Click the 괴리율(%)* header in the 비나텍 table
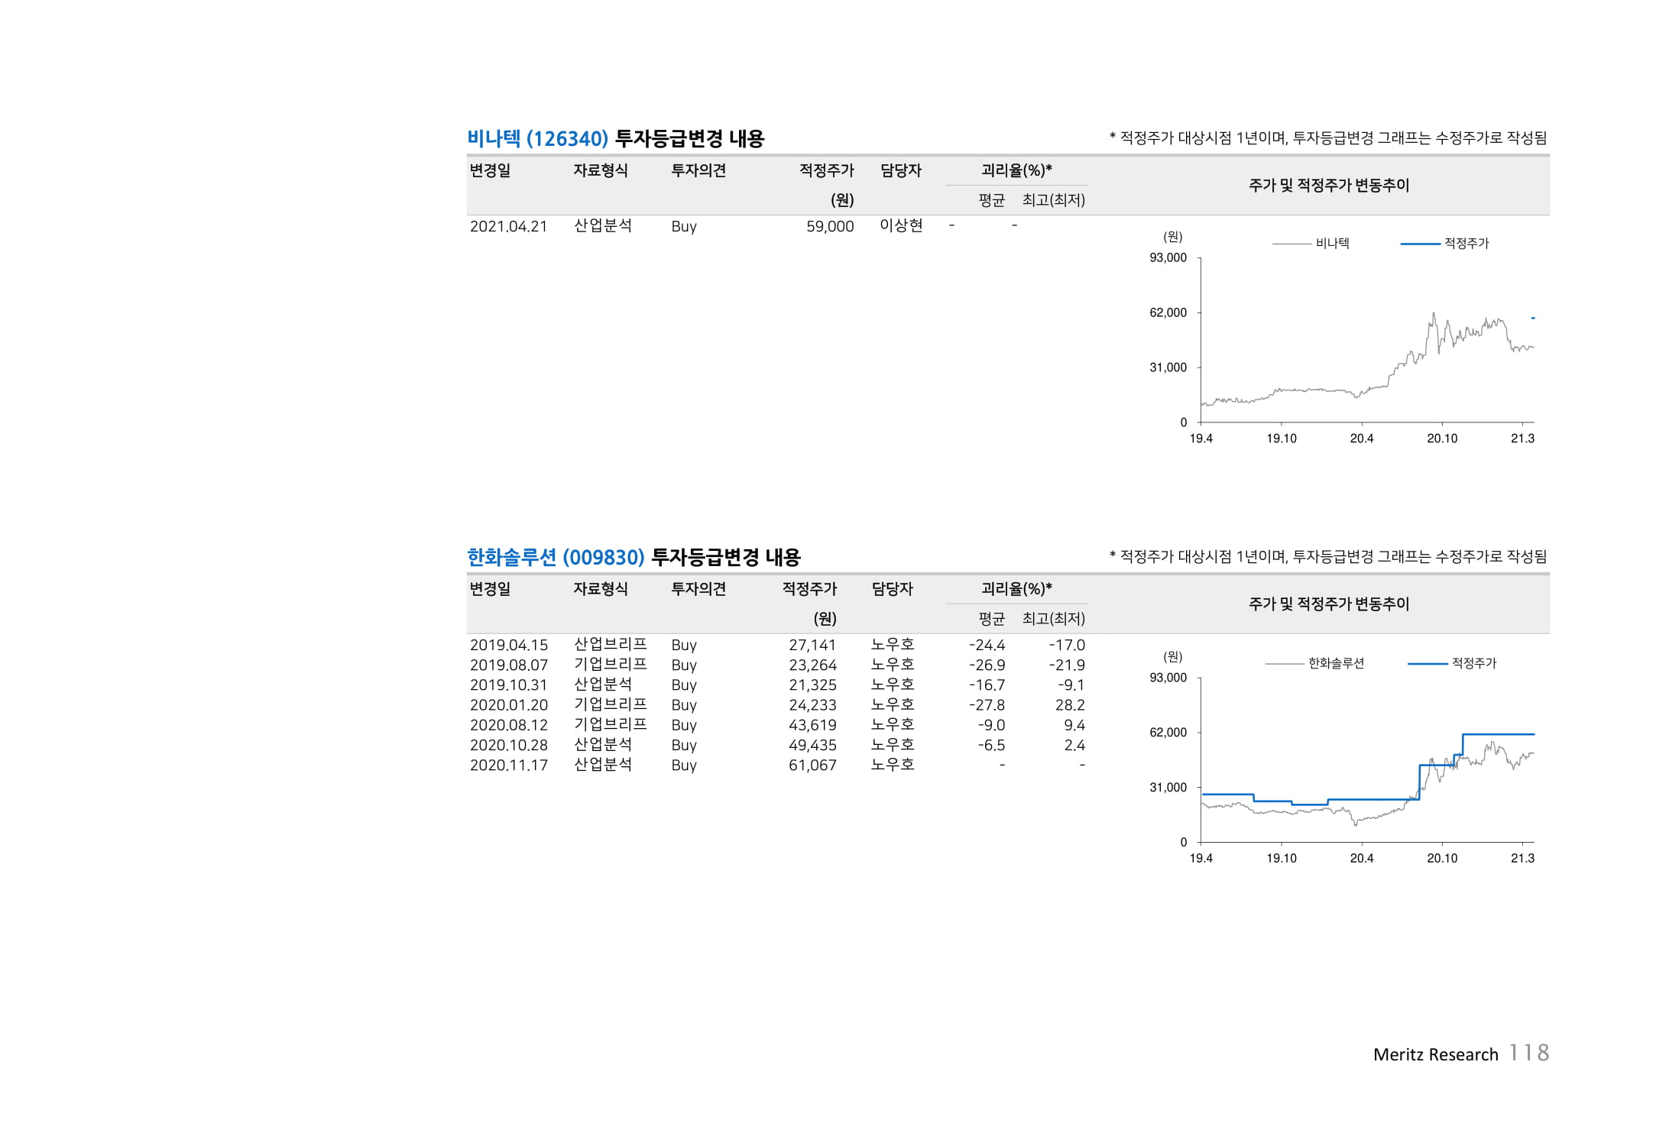 (x=1016, y=170)
